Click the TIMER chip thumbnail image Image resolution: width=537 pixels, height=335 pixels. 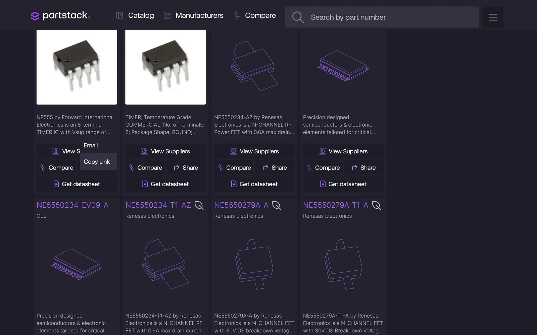click(165, 67)
